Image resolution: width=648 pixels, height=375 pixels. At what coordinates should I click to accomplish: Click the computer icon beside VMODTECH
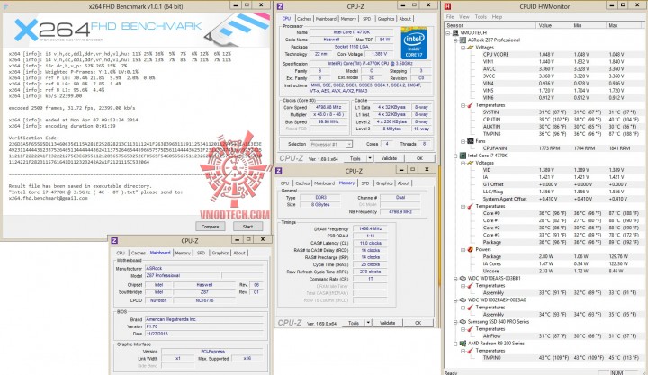pyautogui.click(x=456, y=32)
